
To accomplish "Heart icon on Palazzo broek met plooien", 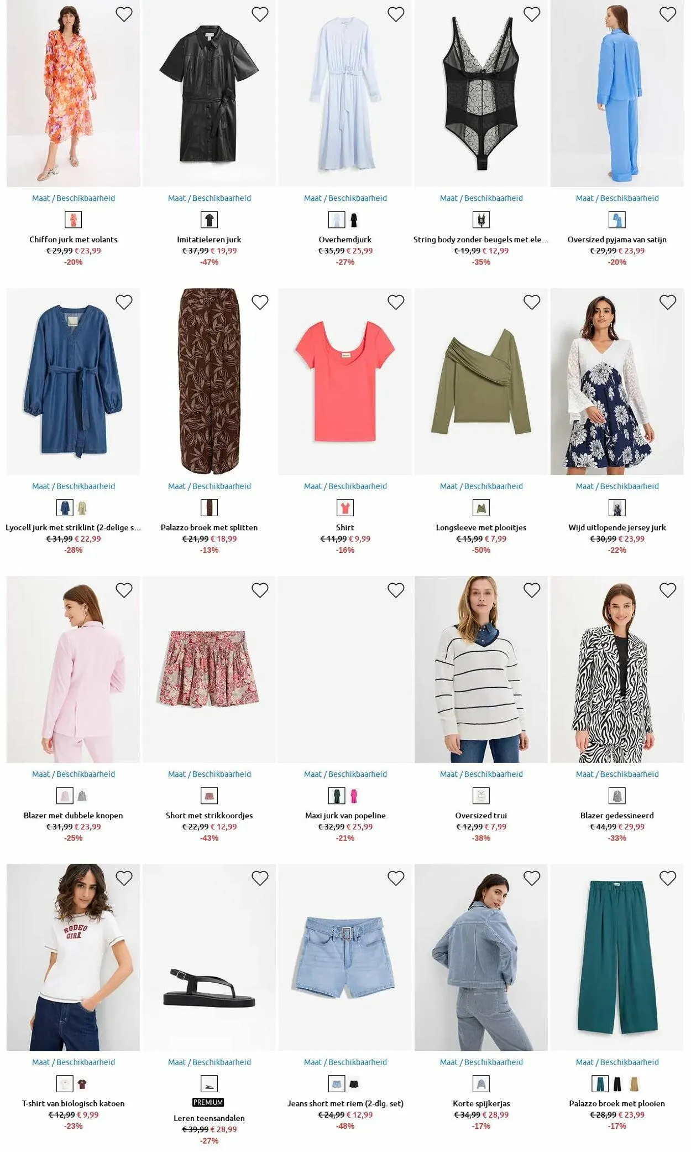I will (x=668, y=878).
